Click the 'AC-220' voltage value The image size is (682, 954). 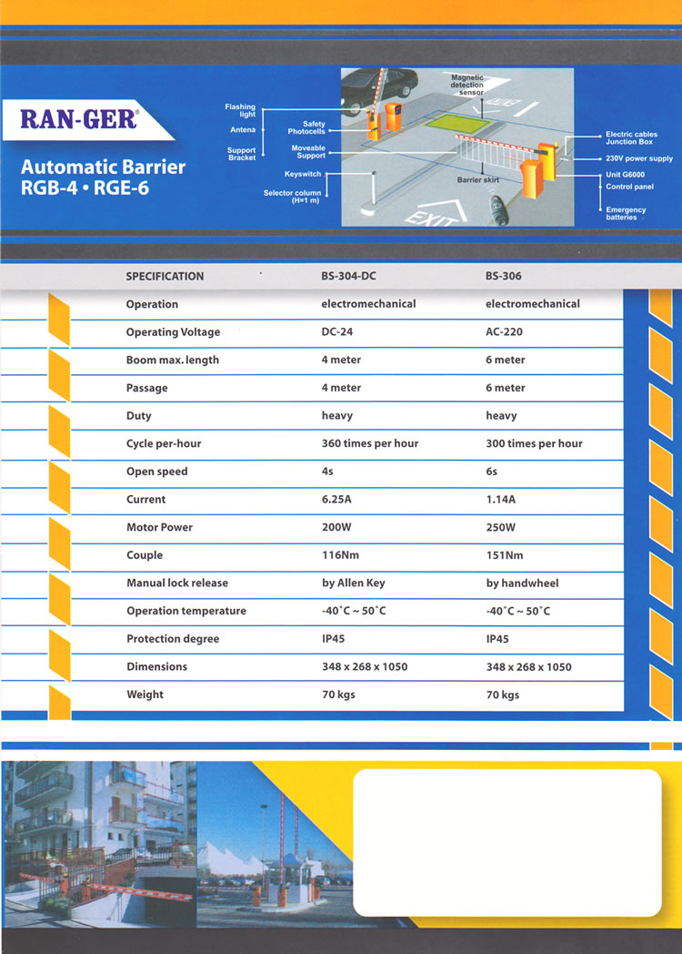504,332
